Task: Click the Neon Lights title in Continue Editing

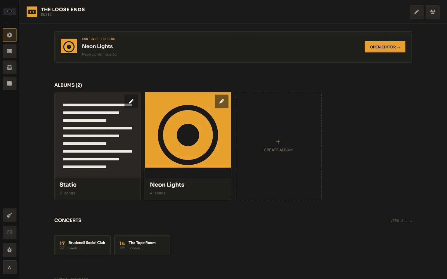Action: click(x=97, y=46)
